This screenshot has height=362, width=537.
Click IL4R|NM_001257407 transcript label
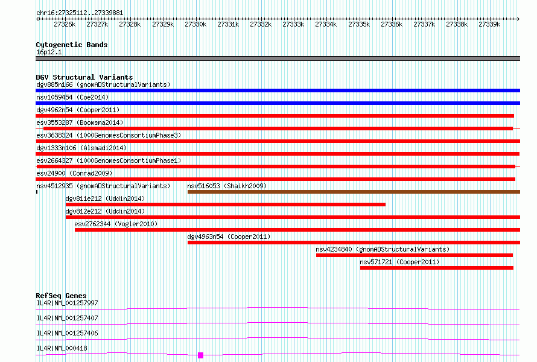[x=67, y=318]
